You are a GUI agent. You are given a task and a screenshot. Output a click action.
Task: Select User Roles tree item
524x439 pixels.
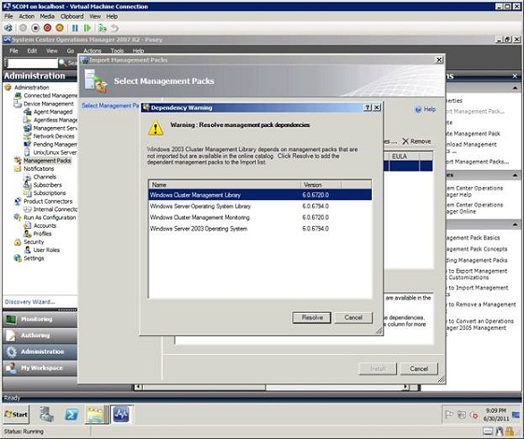(46, 250)
